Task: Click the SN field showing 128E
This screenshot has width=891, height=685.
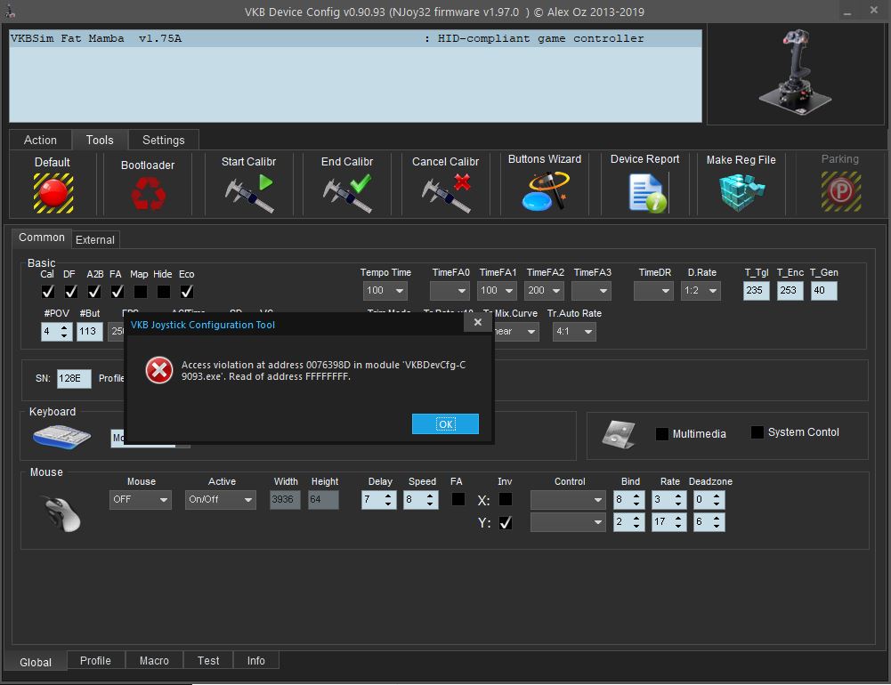Action: (74, 378)
